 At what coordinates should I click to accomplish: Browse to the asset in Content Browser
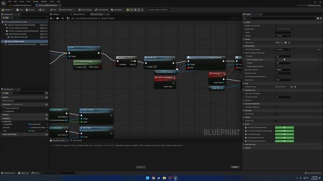click(30, 10)
